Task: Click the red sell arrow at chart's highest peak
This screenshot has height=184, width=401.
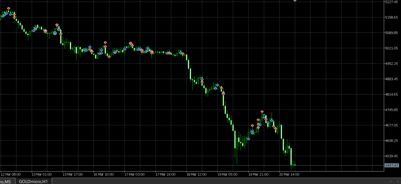Action: (9, 9)
